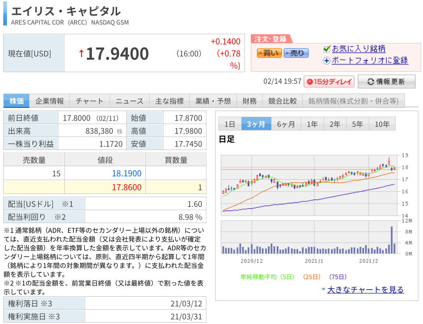Click the current price 17.9400
Image resolution: width=423 pixels, height=324 pixels.
pos(118,53)
